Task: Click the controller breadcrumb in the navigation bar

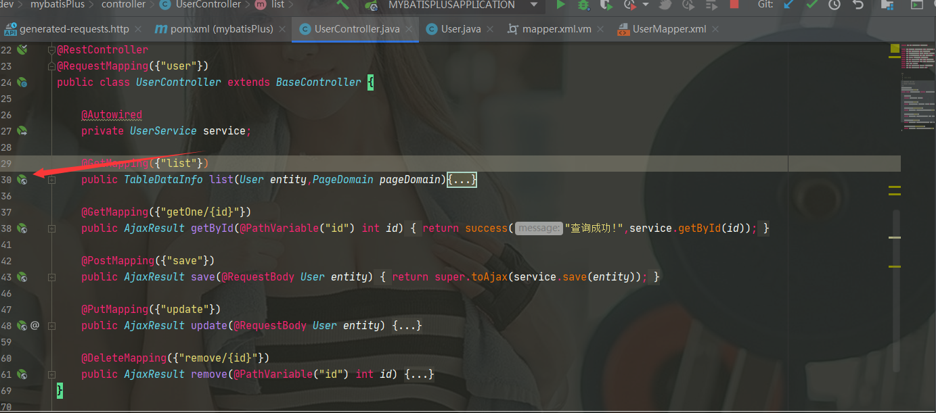Action: [x=124, y=5]
